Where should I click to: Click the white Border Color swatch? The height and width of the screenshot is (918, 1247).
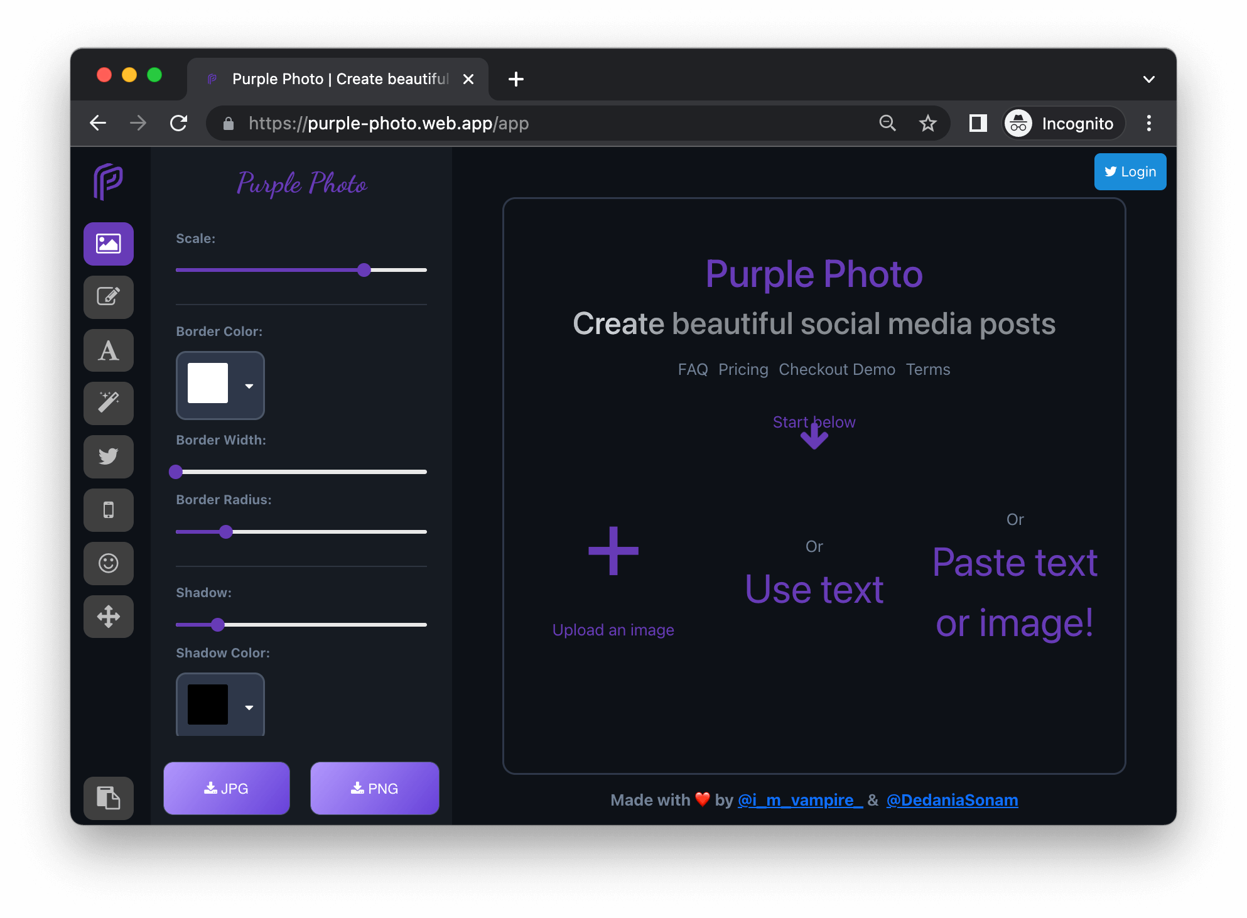(x=208, y=383)
